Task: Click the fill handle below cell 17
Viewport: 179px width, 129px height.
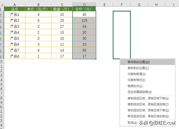Action: (96, 59)
